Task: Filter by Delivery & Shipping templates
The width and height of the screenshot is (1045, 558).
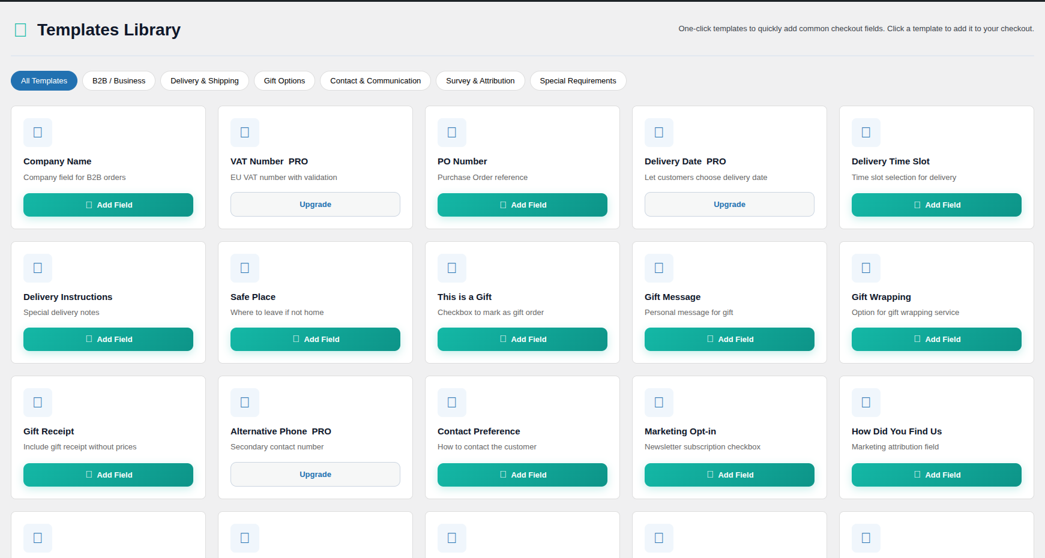Action: click(205, 81)
